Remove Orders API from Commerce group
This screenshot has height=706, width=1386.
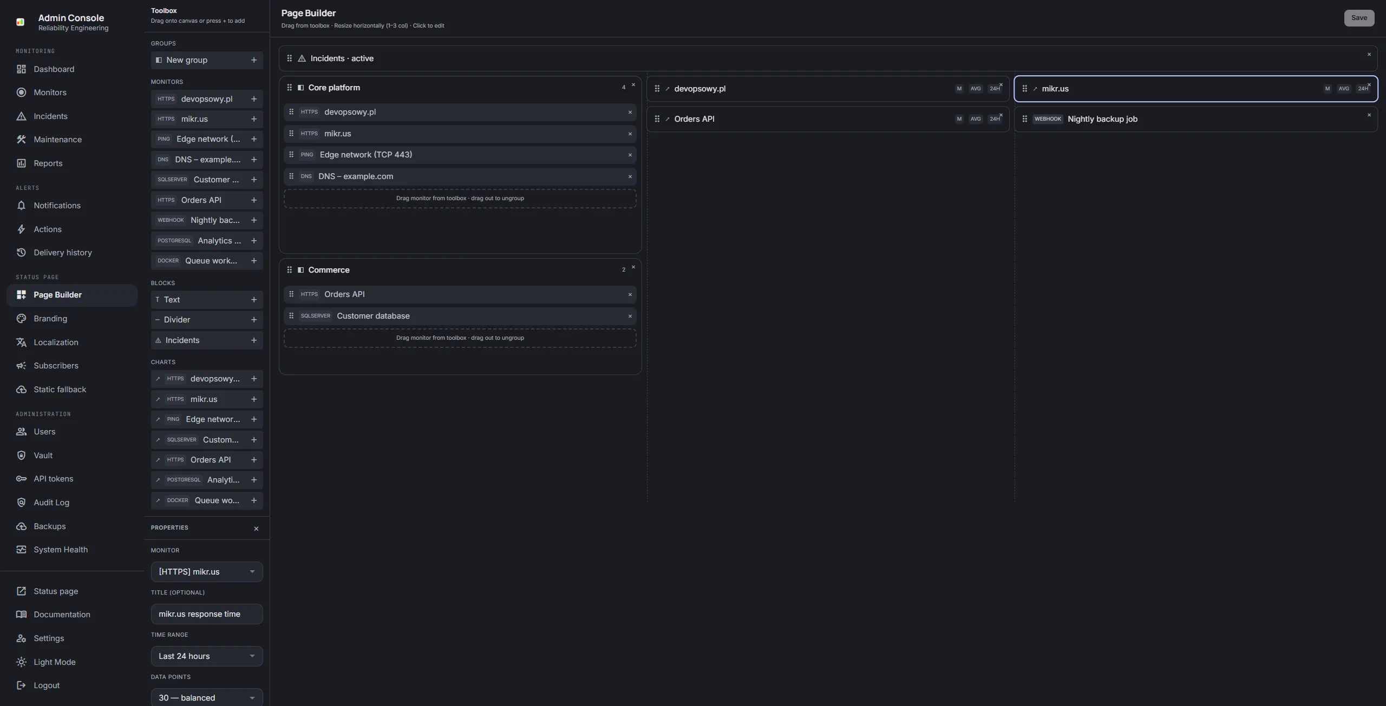click(630, 295)
